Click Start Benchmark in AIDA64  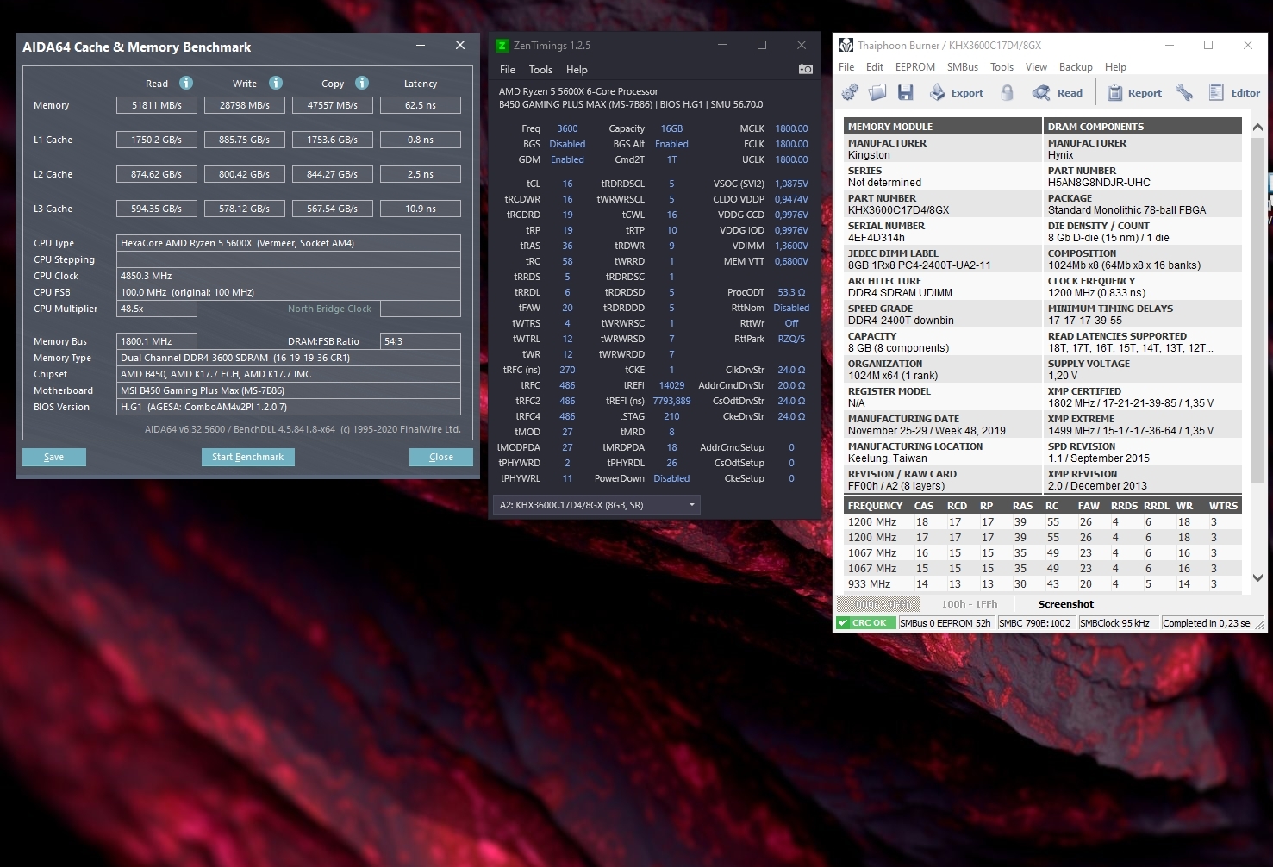point(247,457)
